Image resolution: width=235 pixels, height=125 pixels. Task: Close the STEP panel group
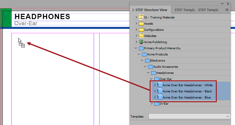click(228, 4)
